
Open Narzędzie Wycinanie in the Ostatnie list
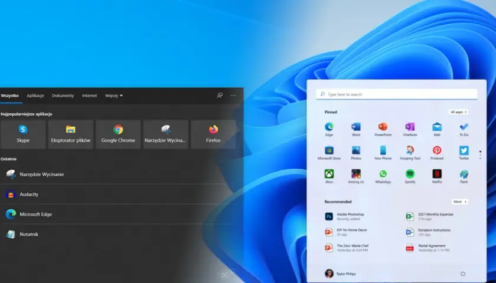click(x=118, y=174)
